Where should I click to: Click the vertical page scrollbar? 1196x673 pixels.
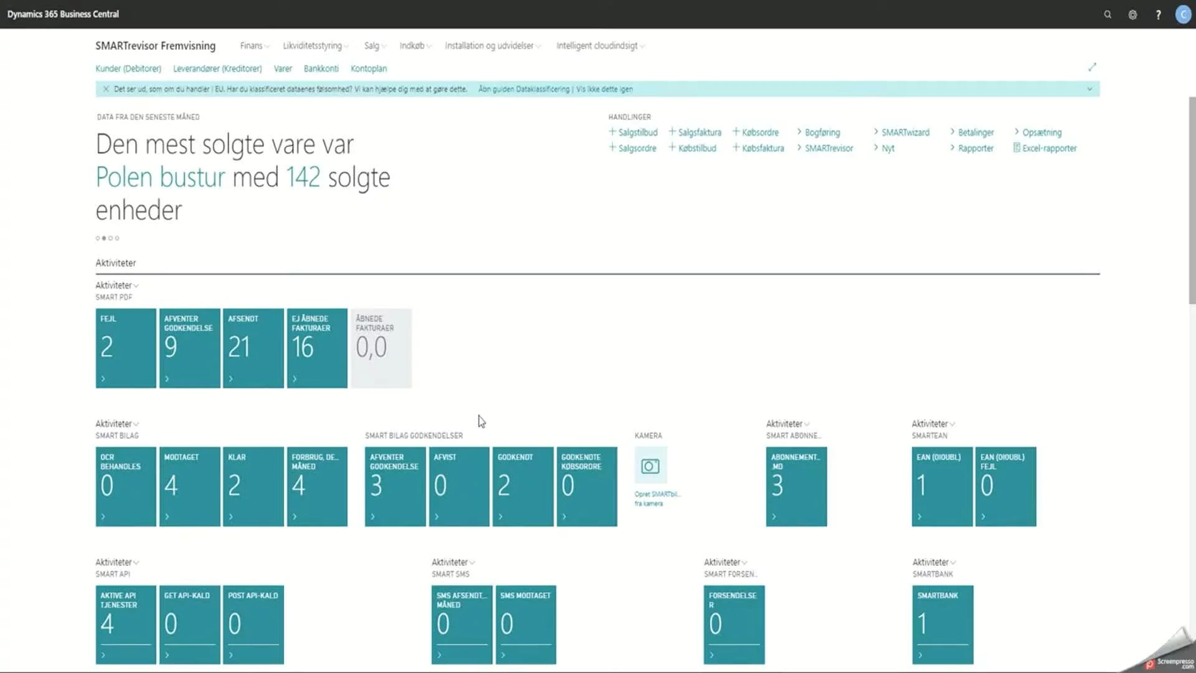pyautogui.click(x=1192, y=199)
